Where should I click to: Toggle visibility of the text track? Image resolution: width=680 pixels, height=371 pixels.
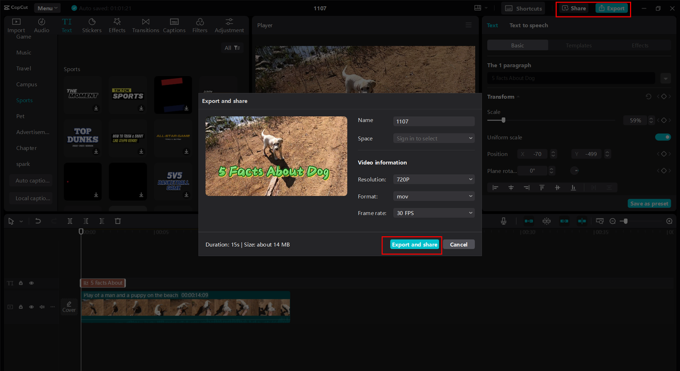pyautogui.click(x=31, y=283)
